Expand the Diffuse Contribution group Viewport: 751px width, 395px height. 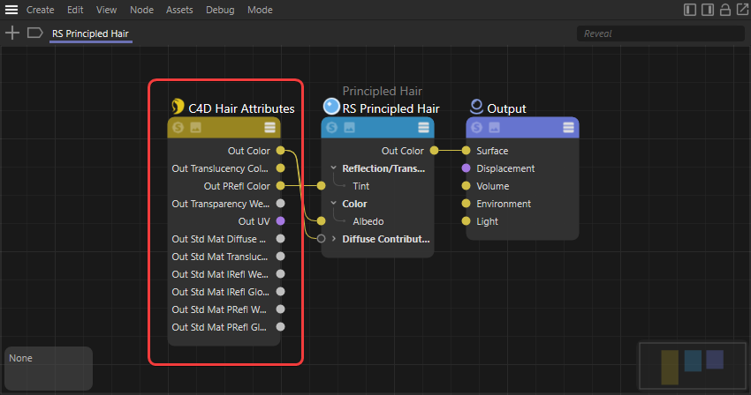click(x=333, y=239)
